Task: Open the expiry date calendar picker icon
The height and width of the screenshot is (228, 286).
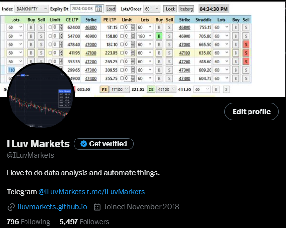Action: pyautogui.click(x=99, y=9)
